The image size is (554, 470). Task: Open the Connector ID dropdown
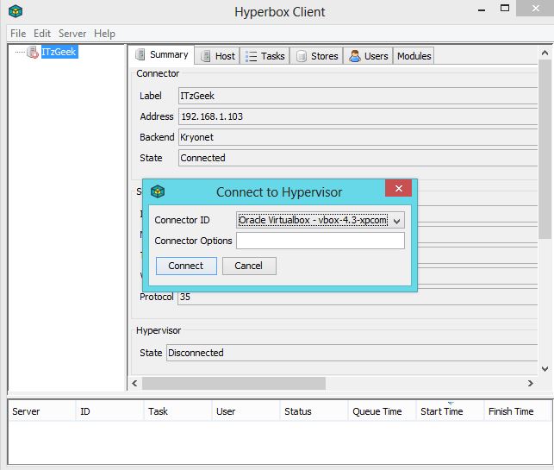(321, 220)
